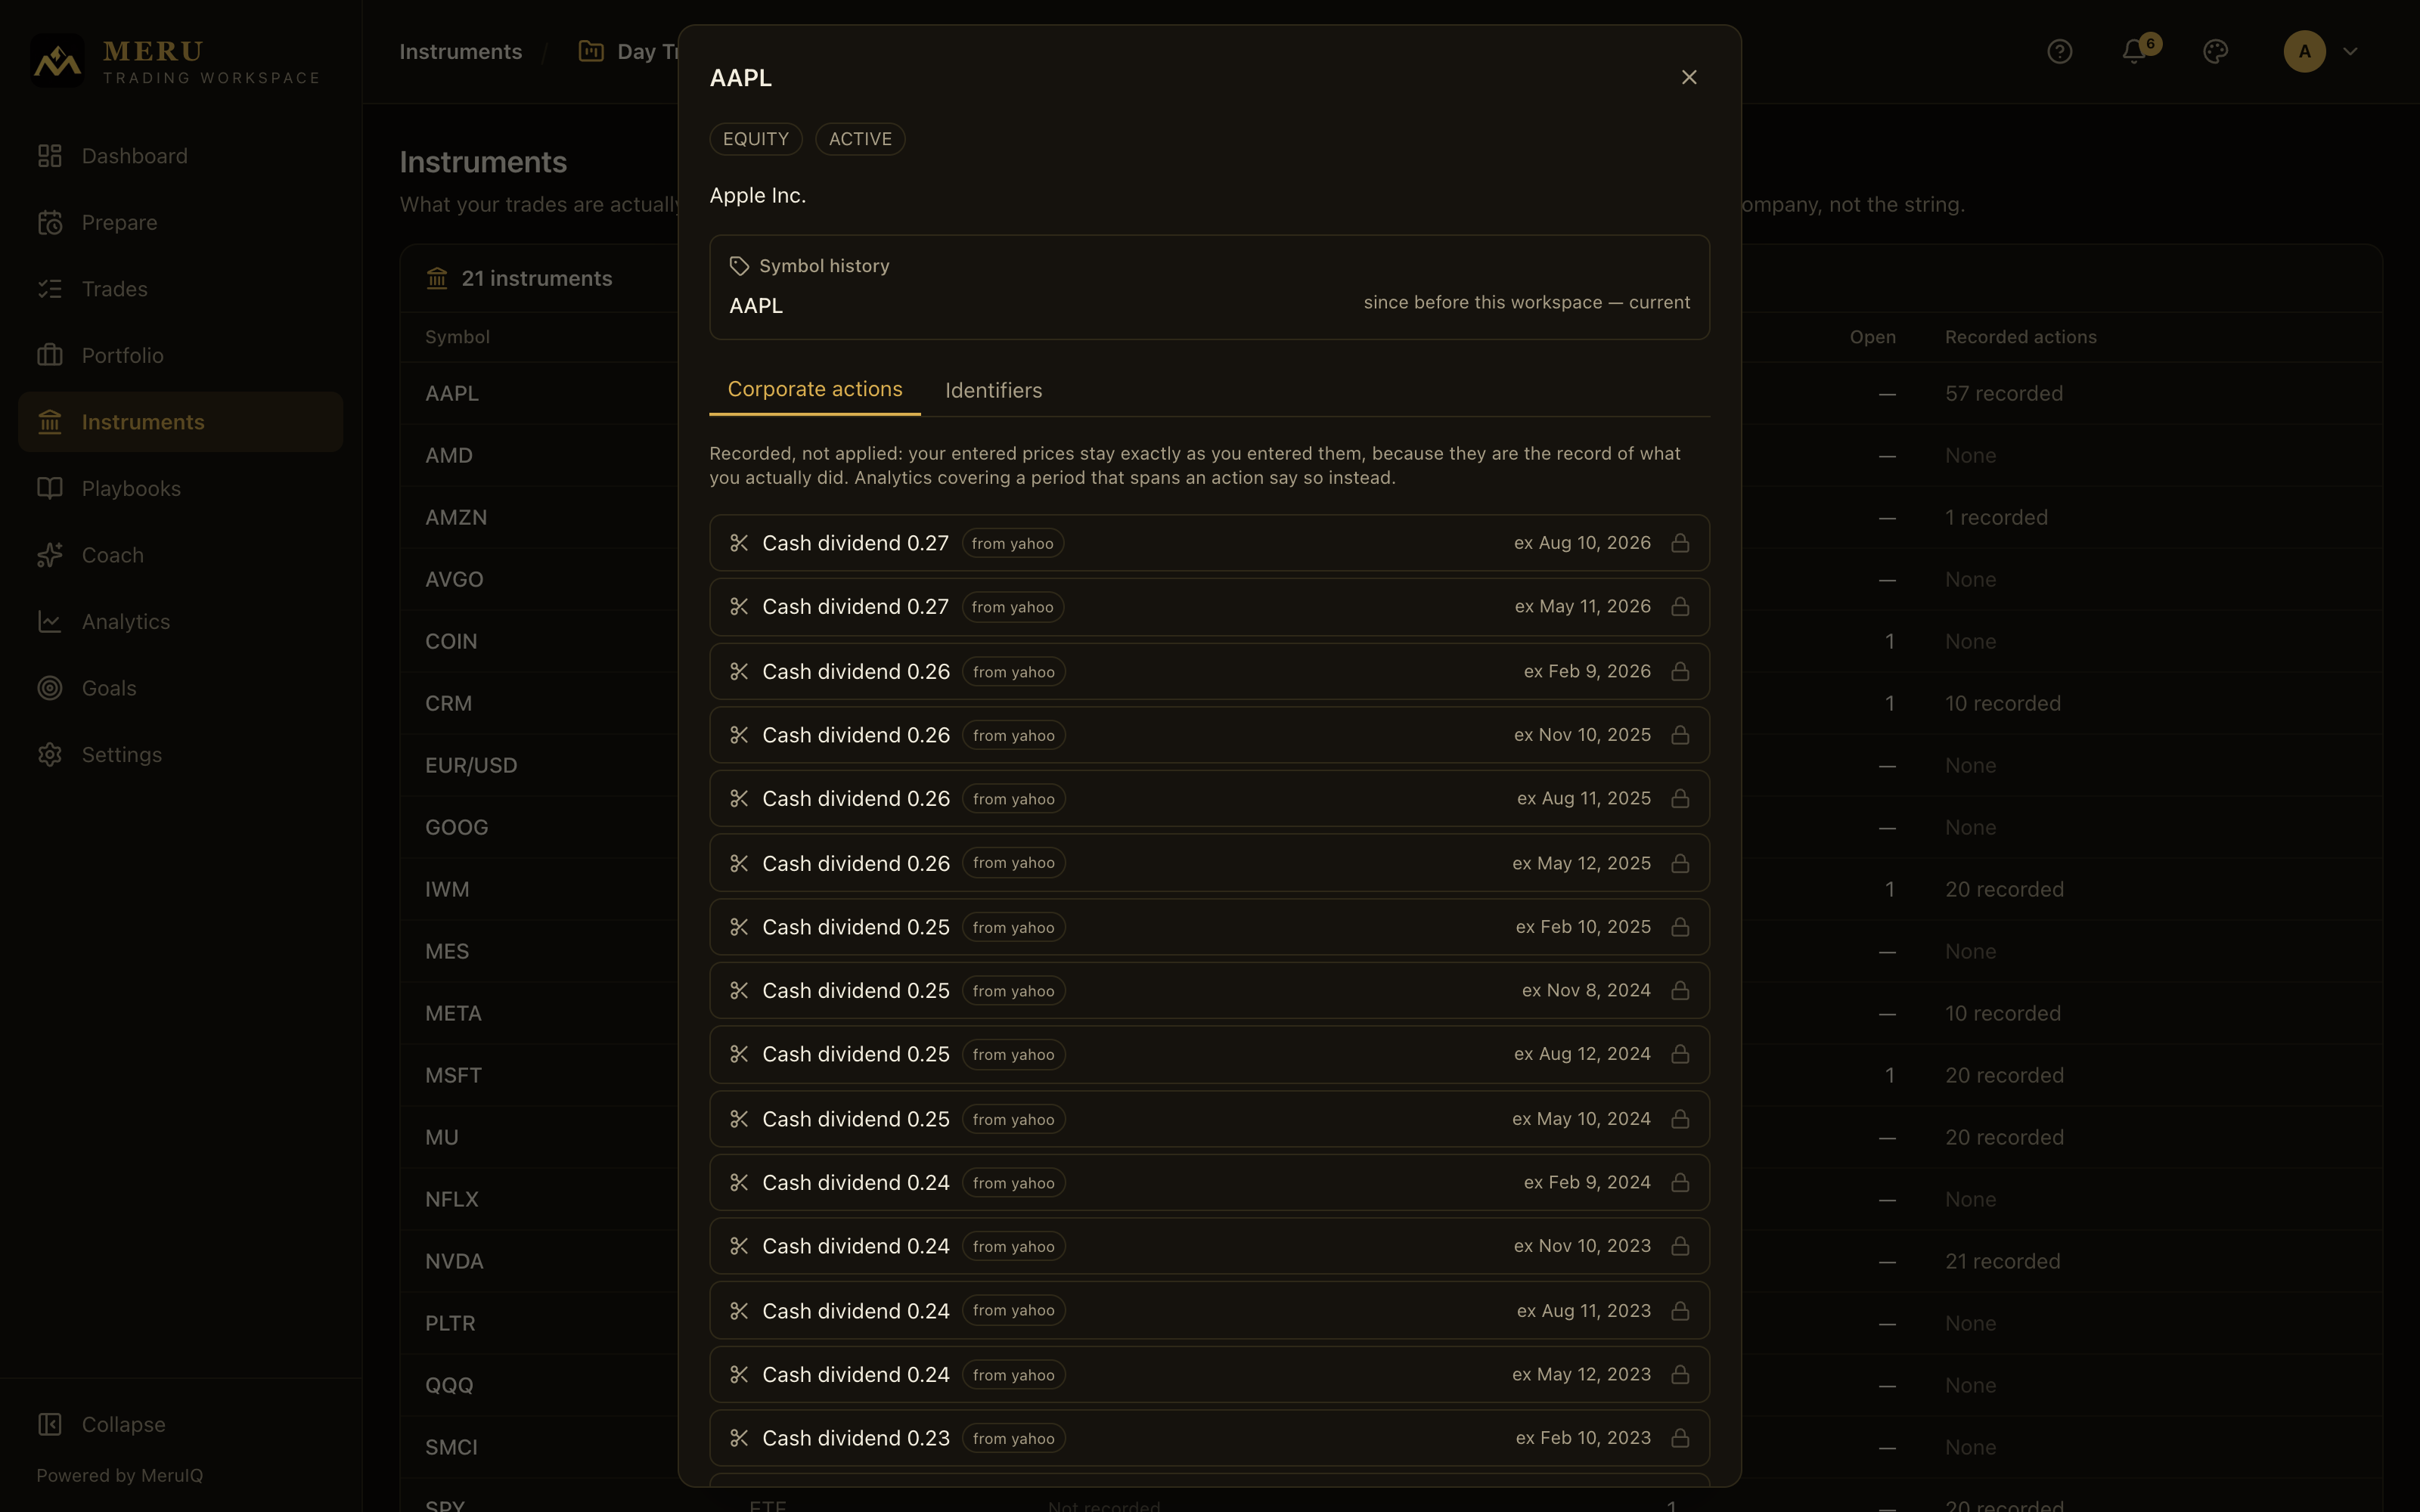The width and height of the screenshot is (2420, 1512).
Task: Open Portfolio in the sidebar
Action: click(x=180, y=355)
